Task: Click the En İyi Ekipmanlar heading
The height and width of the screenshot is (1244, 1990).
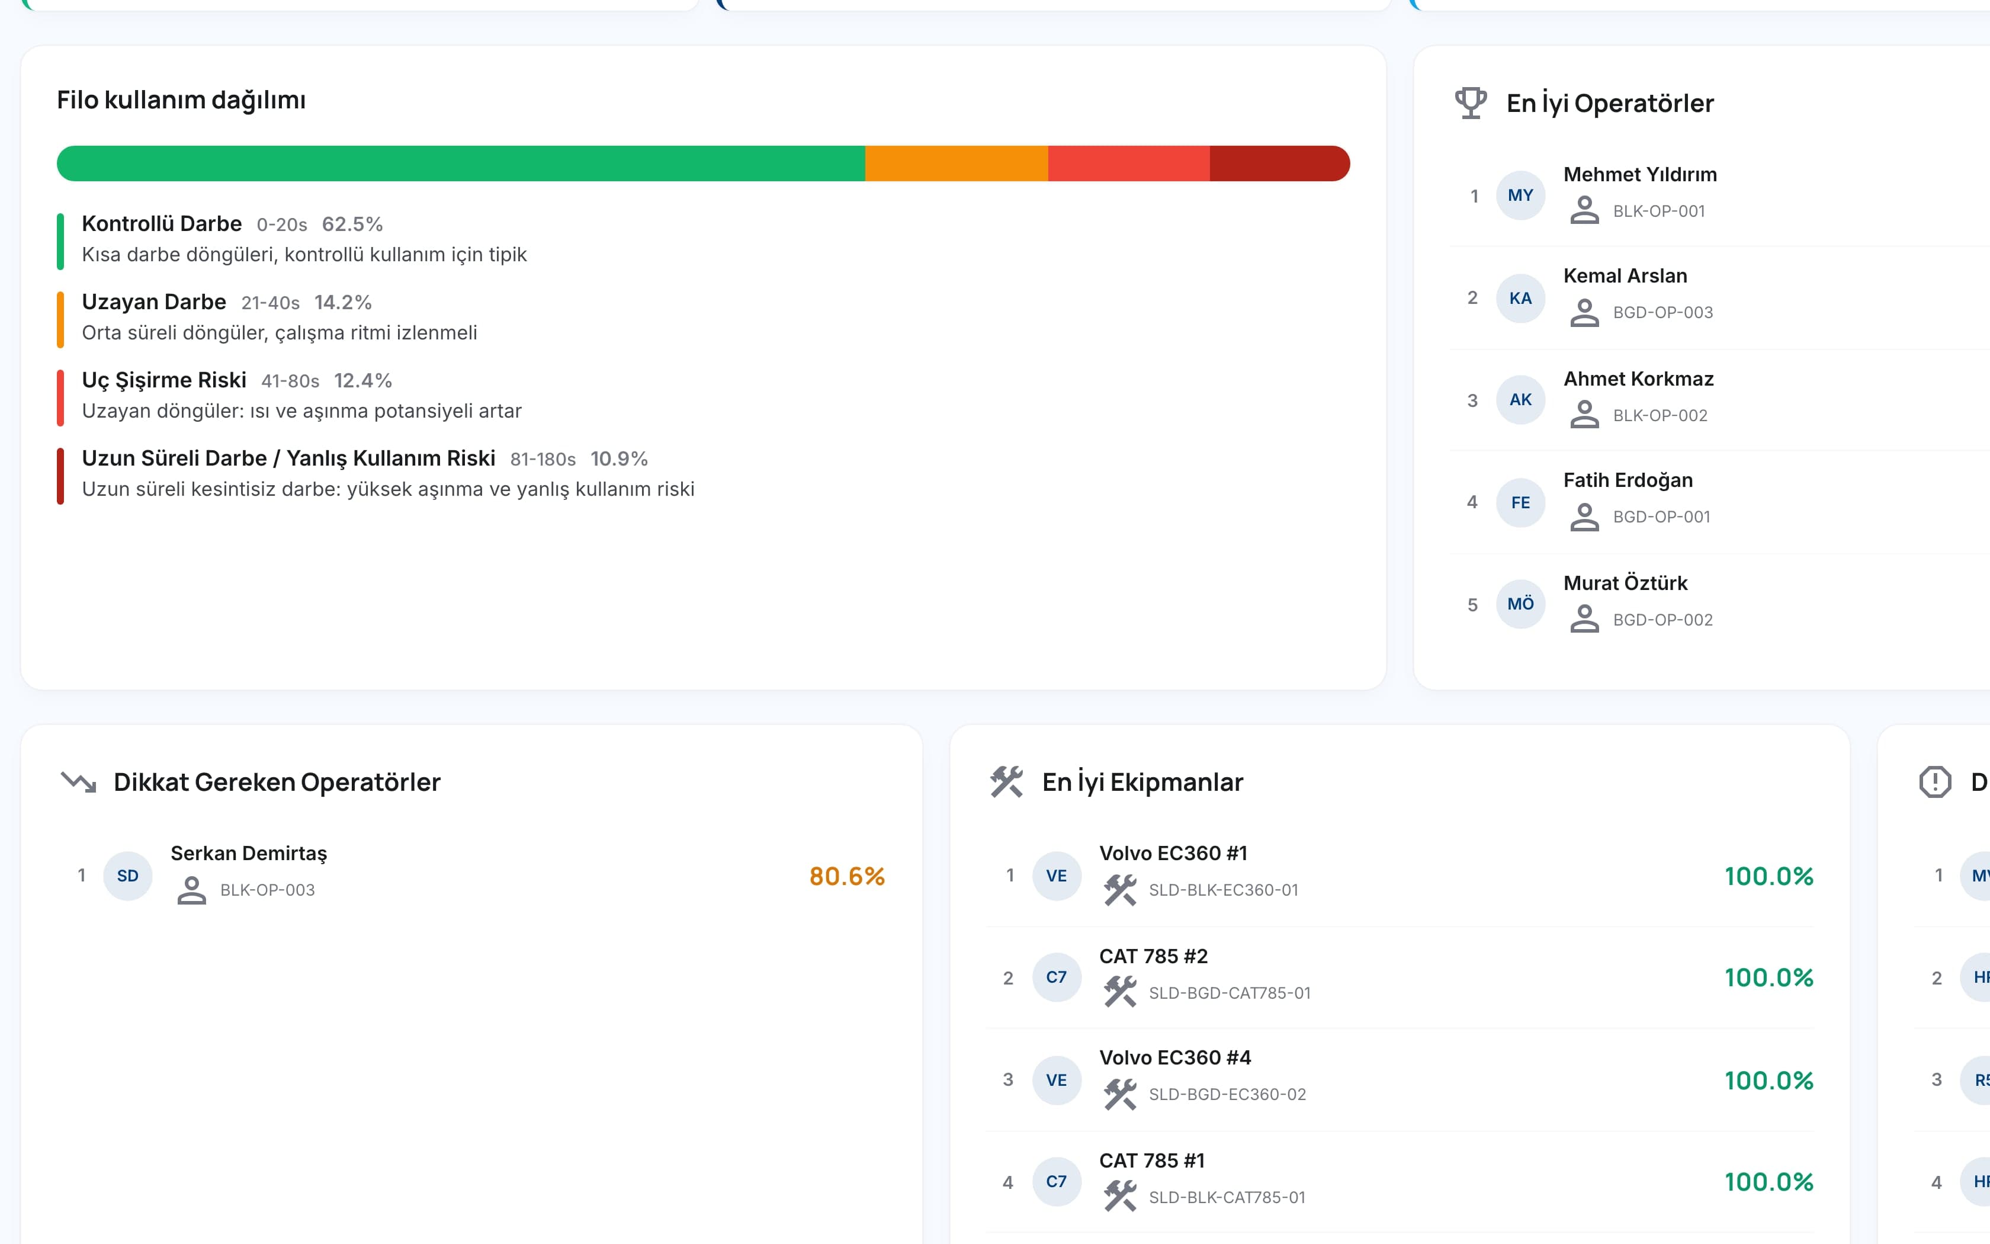Action: [x=1142, y=781]
